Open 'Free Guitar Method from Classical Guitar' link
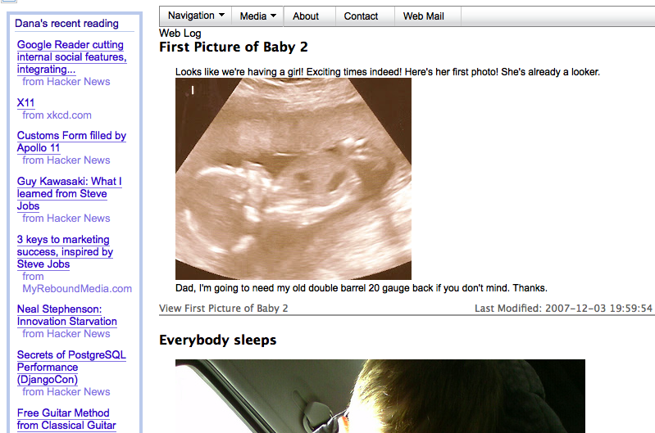655x433 pixels. coord(66,419)
